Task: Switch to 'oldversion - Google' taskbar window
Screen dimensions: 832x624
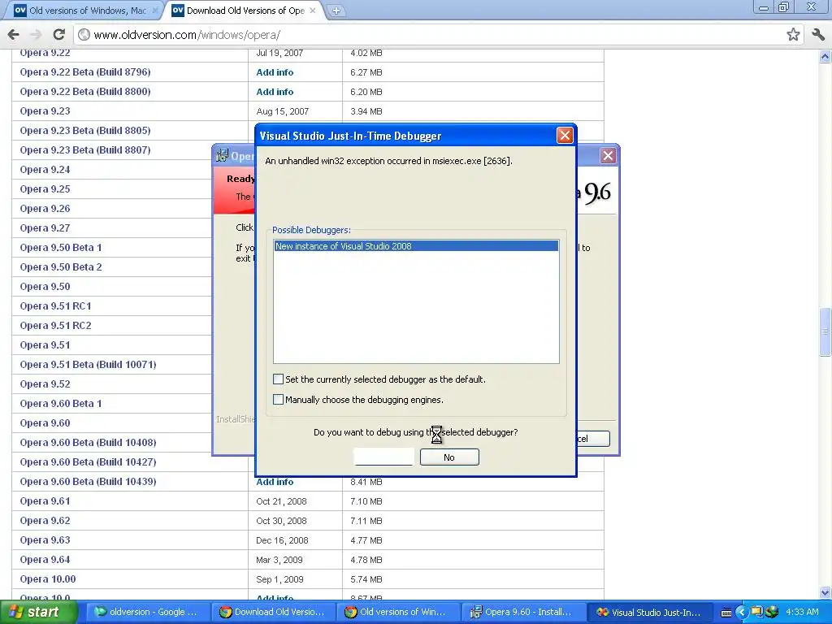Action: coord(147,612)
